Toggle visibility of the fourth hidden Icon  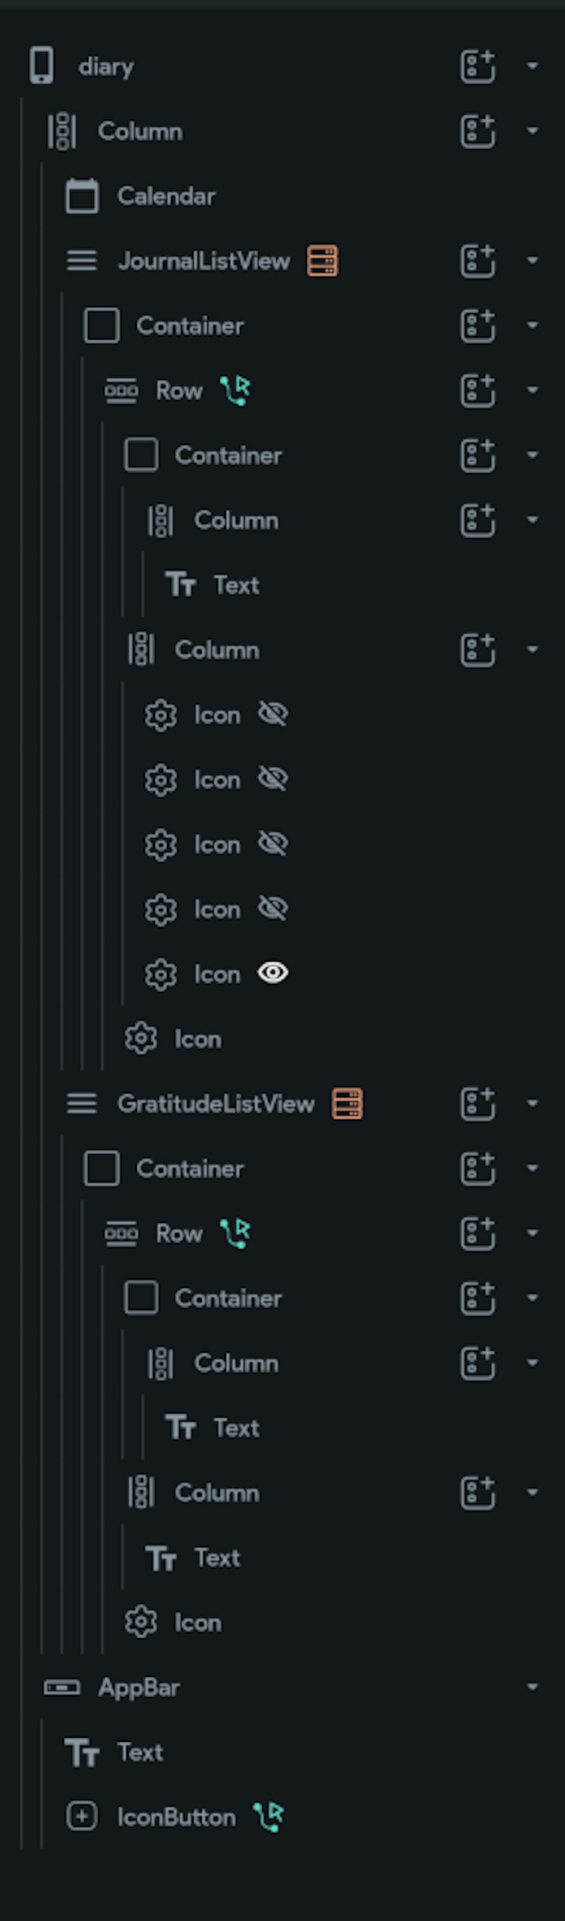(x=273, y=908)
